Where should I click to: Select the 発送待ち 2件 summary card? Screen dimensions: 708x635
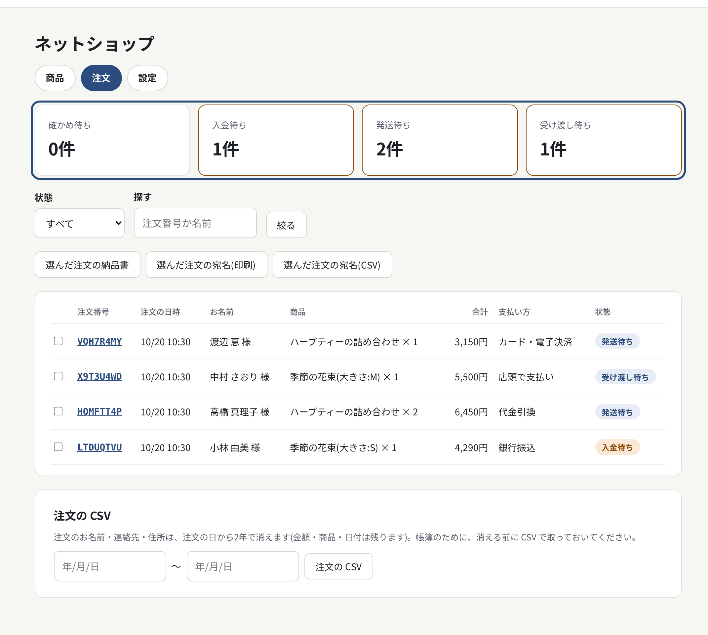point(440,140)
